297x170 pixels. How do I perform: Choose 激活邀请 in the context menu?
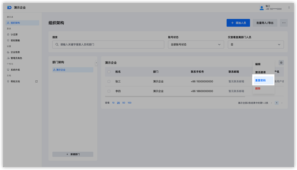(260, 72)
